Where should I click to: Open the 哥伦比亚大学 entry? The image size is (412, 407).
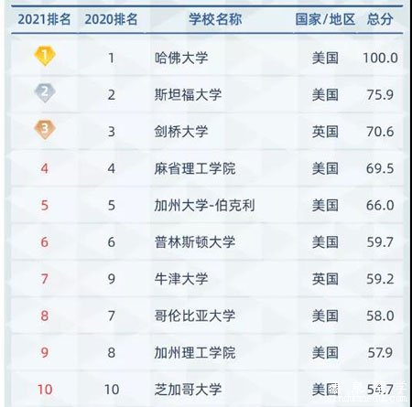195,316
